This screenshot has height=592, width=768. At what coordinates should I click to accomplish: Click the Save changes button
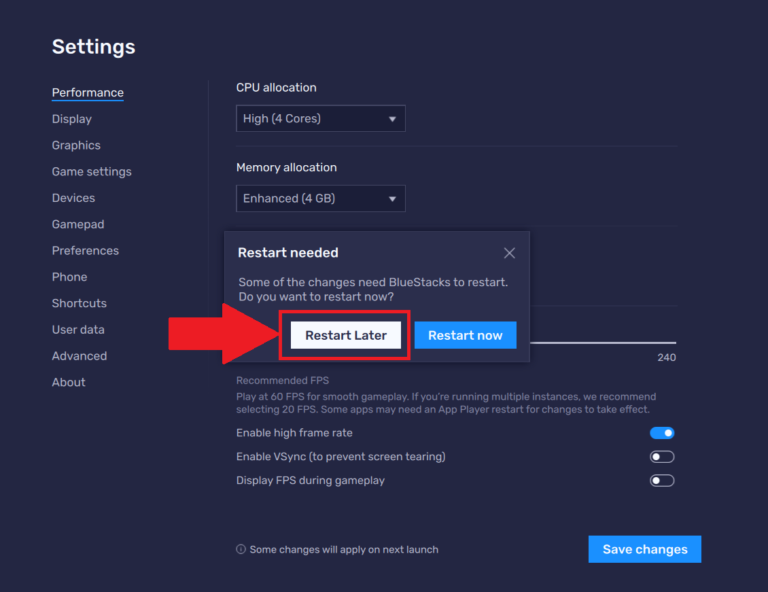(x=644, y=549)
